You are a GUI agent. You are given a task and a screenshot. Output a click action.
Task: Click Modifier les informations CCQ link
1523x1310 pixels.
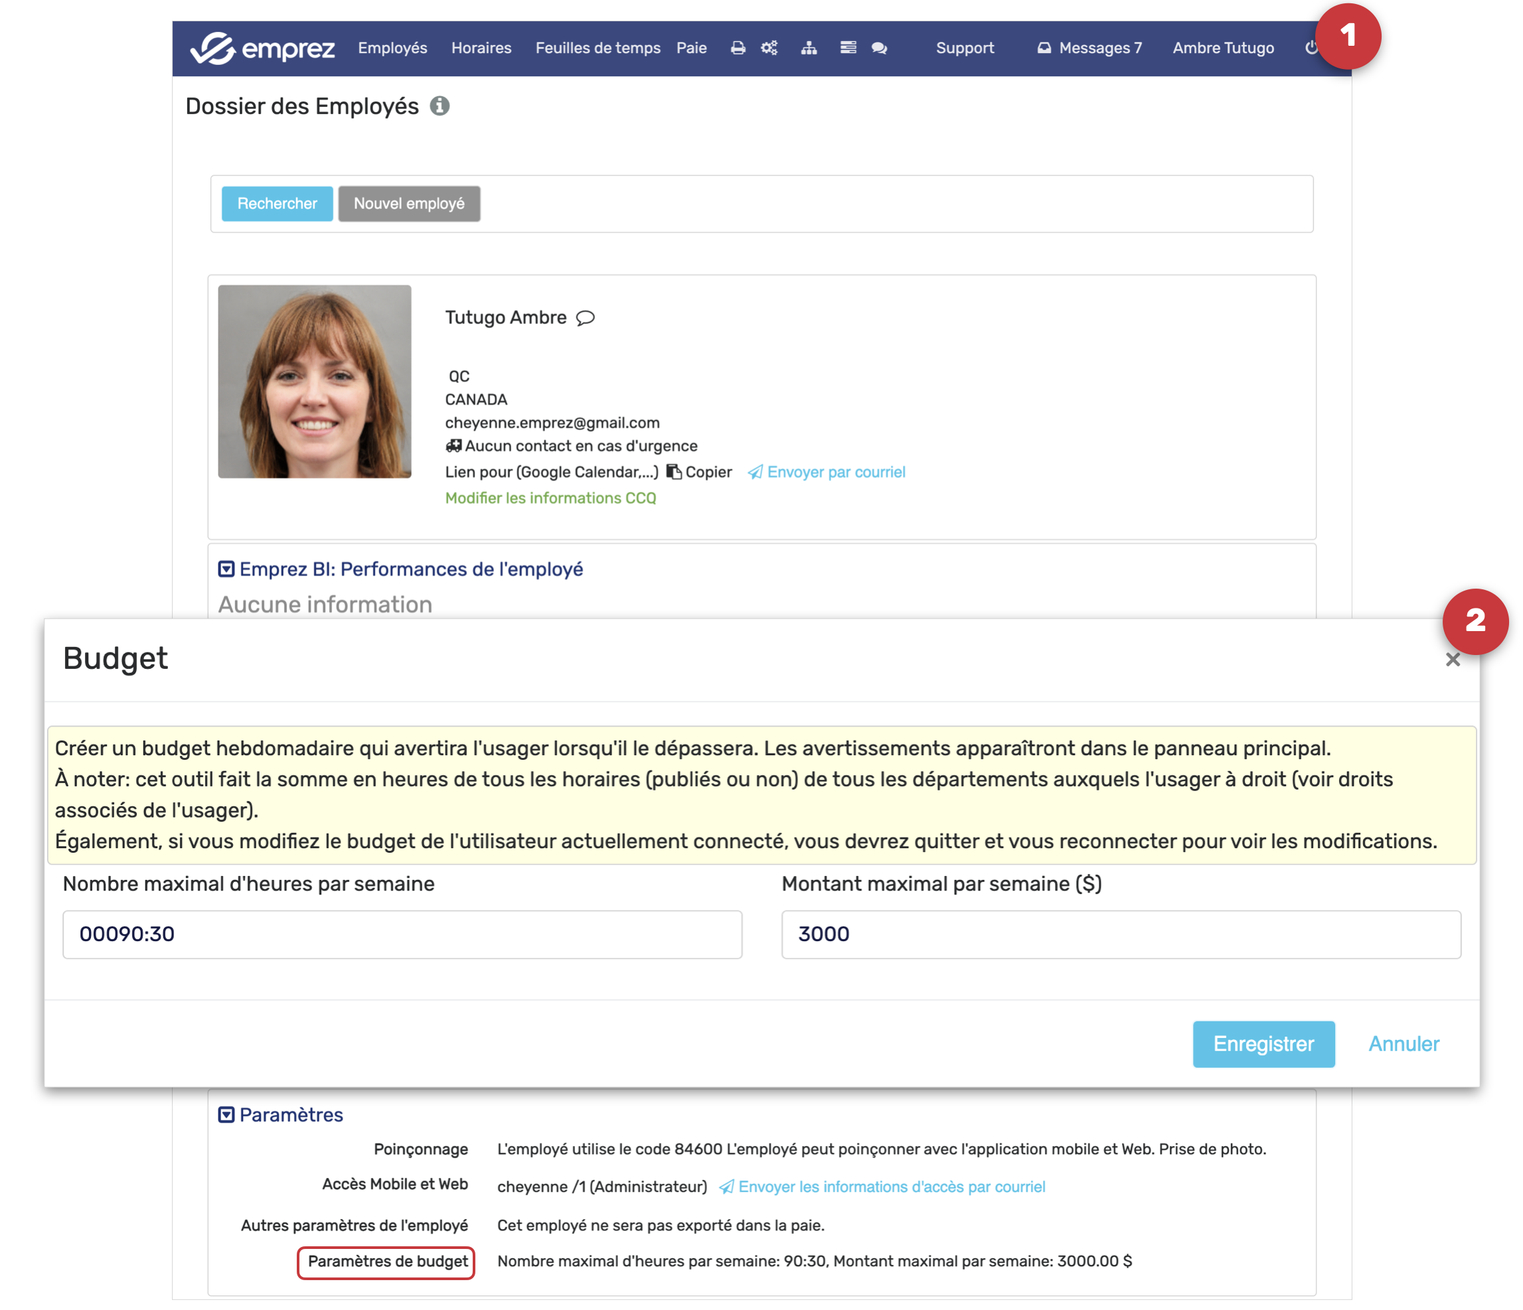(550, 498)
